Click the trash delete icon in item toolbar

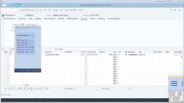pyautogui.click(x=19, y=88)
